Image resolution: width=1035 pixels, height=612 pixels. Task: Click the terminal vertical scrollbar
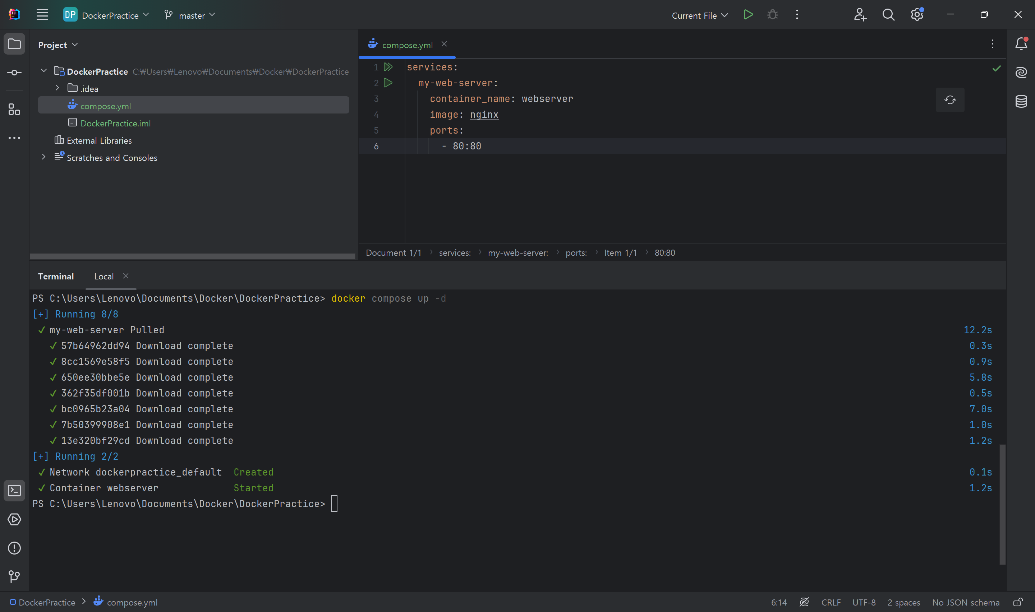coord(1002,504)
